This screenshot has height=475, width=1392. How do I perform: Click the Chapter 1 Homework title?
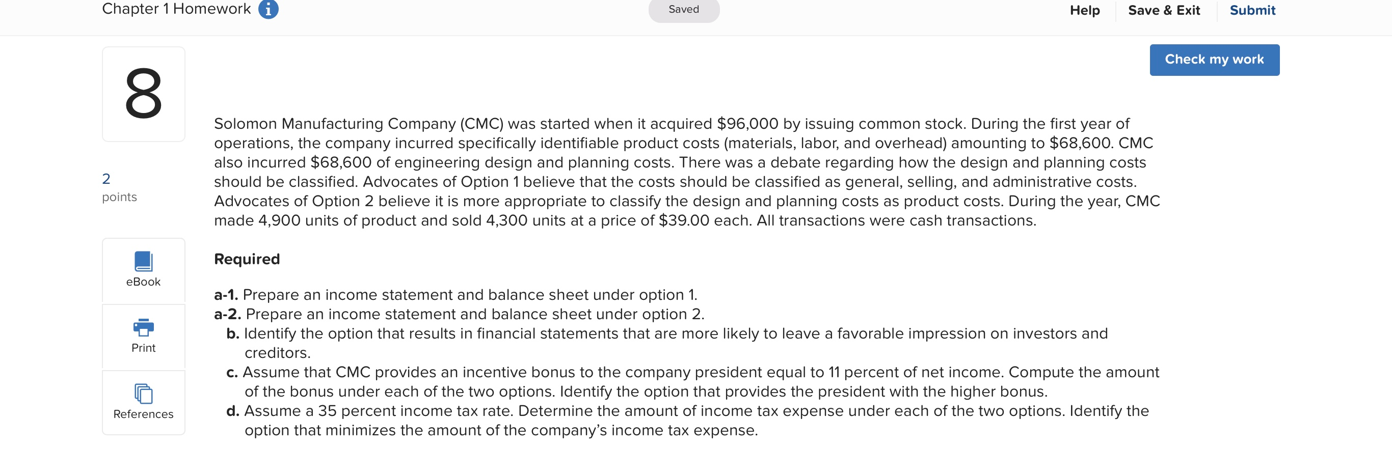176,9
